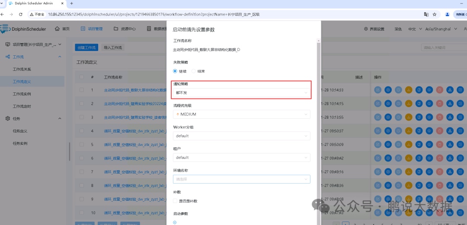Click the yellow download icon in row 4
The width and height of the screenshot is (467, 225).
click(409, 131)
